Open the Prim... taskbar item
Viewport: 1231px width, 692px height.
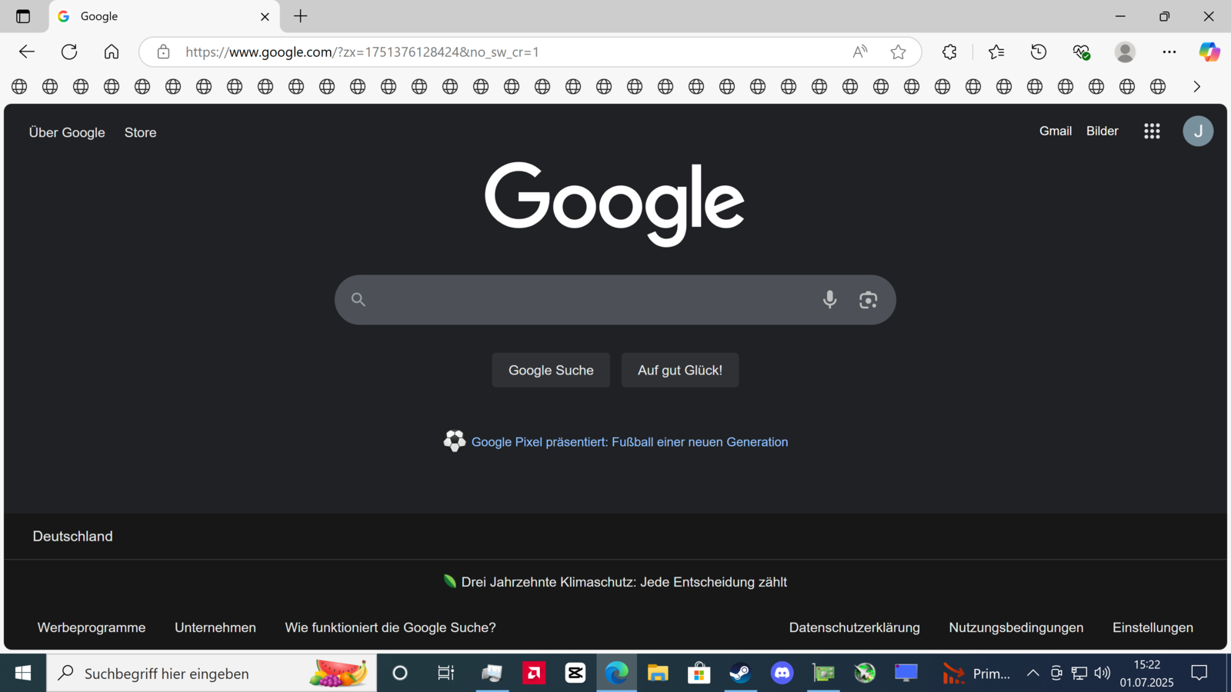click(977, 673)
